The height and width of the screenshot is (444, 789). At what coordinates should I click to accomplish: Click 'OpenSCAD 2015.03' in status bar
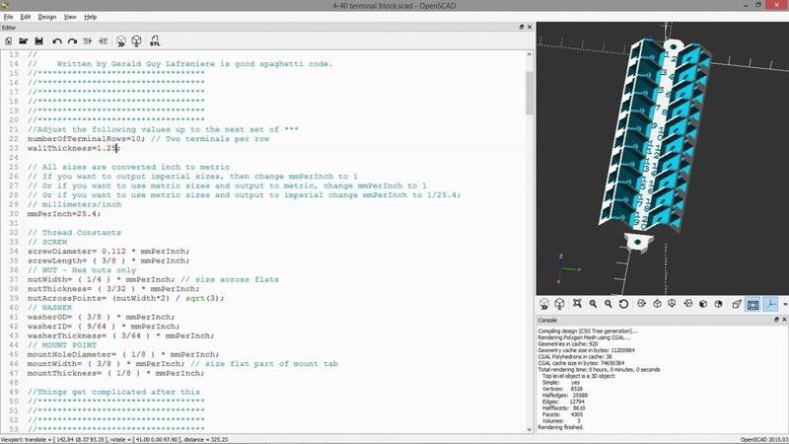(763, 439)
